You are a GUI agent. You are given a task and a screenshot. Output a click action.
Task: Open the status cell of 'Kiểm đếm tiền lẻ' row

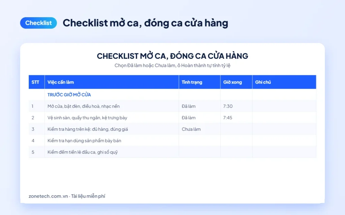point(199,152)
